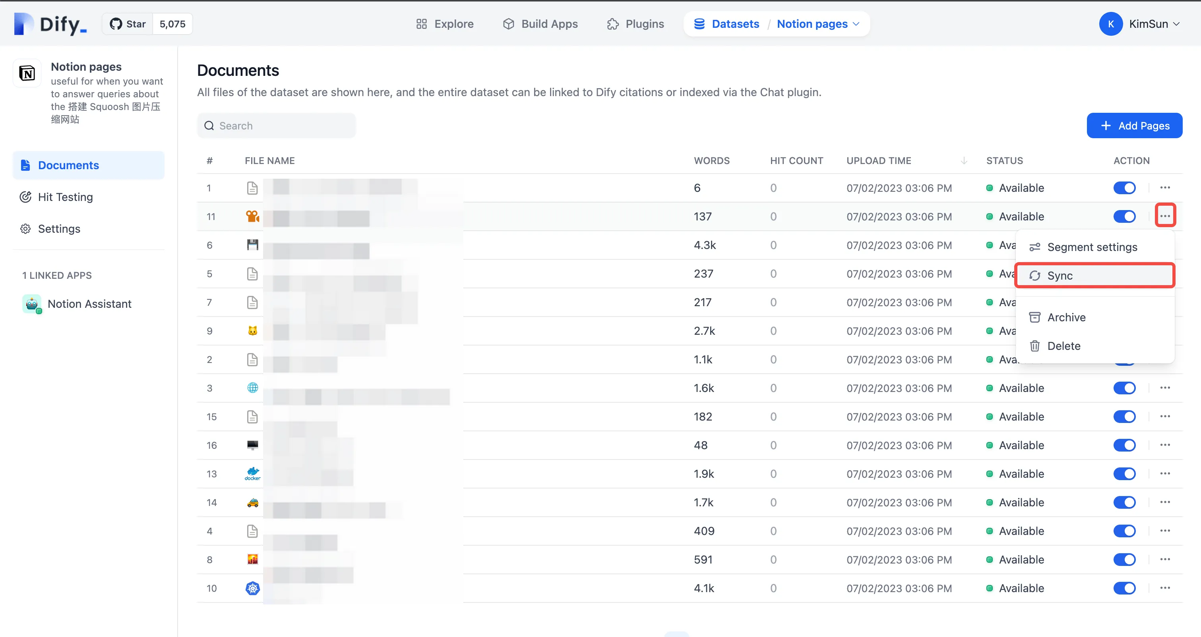1201x637 pixels.
Task: Disable the toggle for the 6-word document
Action: coord(1124,188)
